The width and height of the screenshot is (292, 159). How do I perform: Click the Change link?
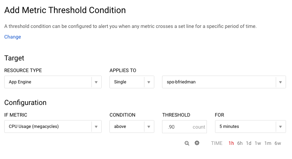(x=13, y=37)
